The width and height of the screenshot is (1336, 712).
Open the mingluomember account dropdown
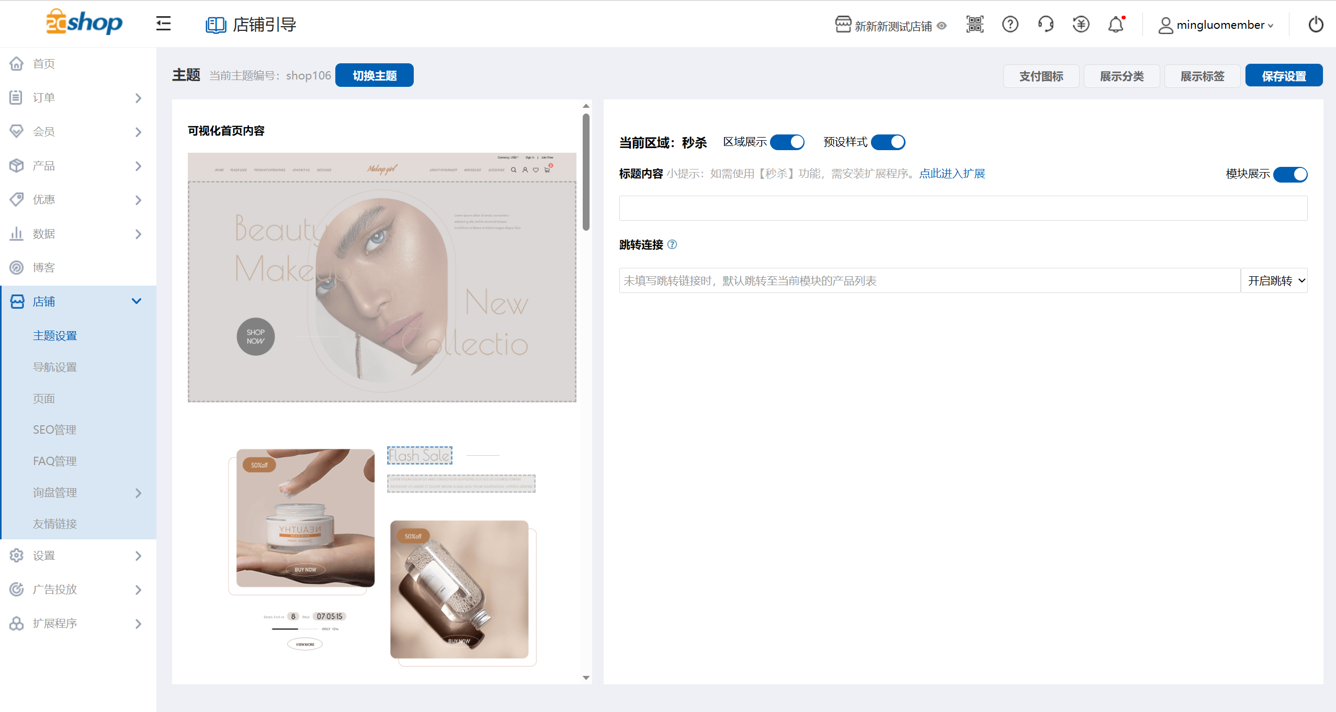(x=1224, y=25)
